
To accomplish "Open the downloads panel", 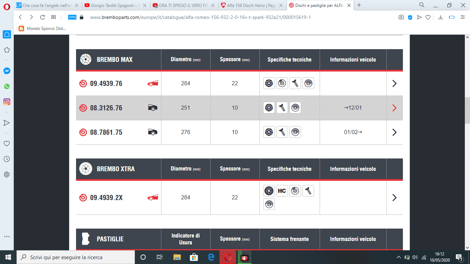I will [440, 17].
